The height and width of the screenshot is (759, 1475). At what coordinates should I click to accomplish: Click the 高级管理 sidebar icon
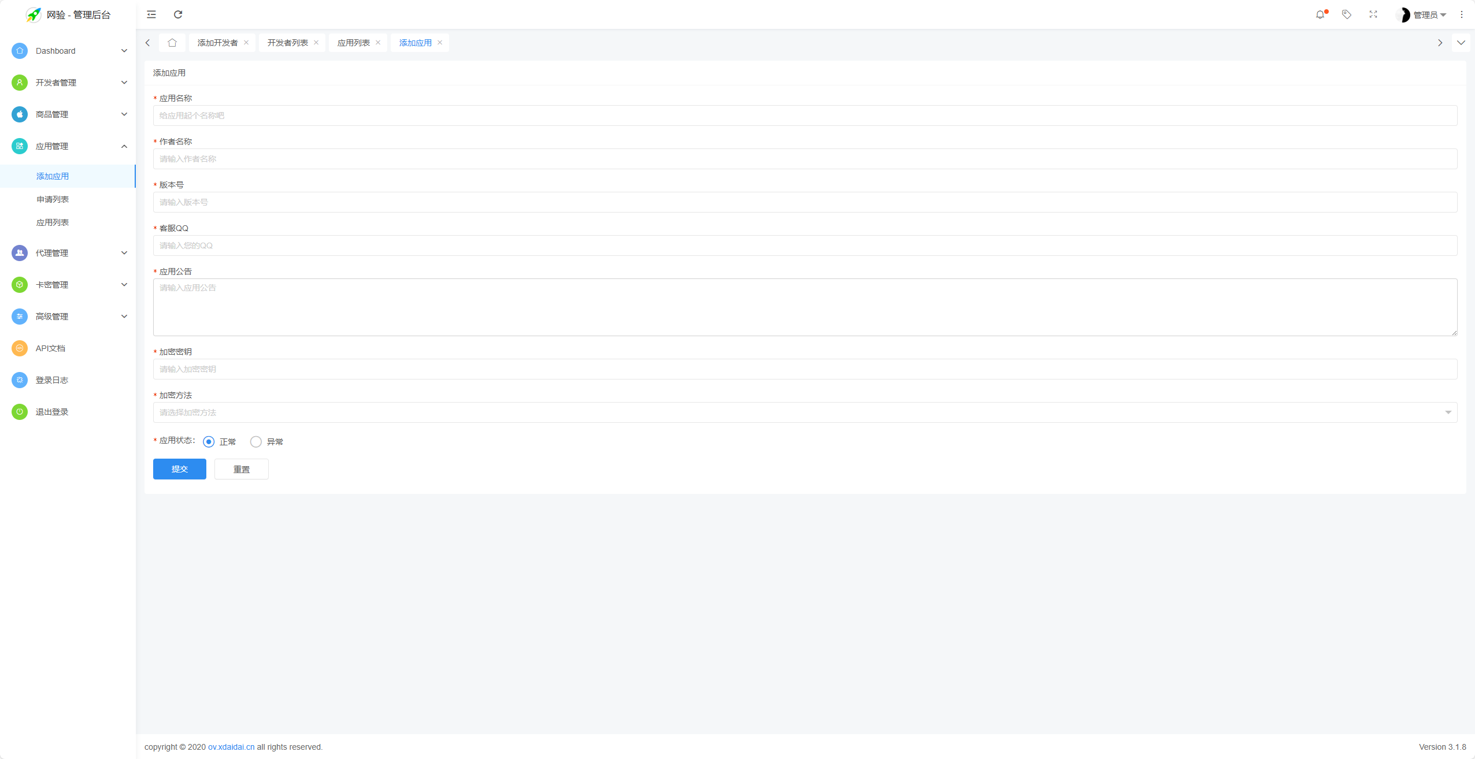click(20, 317)
